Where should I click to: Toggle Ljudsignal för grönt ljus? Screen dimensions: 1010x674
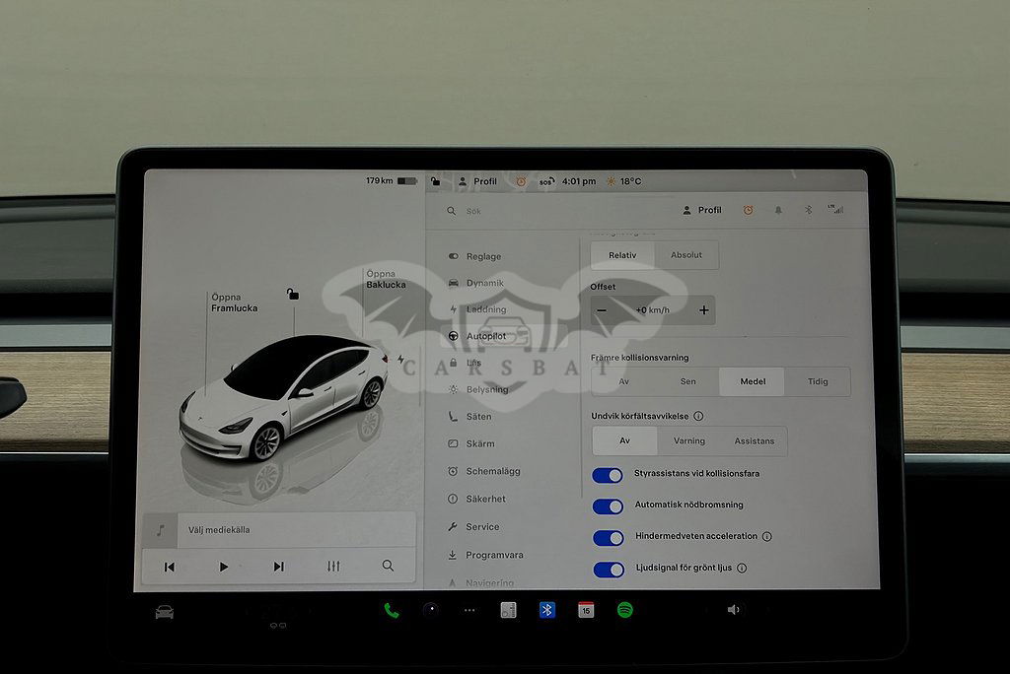[608, 569]
